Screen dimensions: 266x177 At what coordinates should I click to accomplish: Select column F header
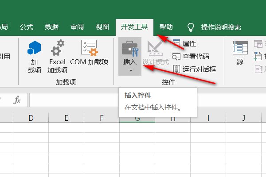[102, 118]
